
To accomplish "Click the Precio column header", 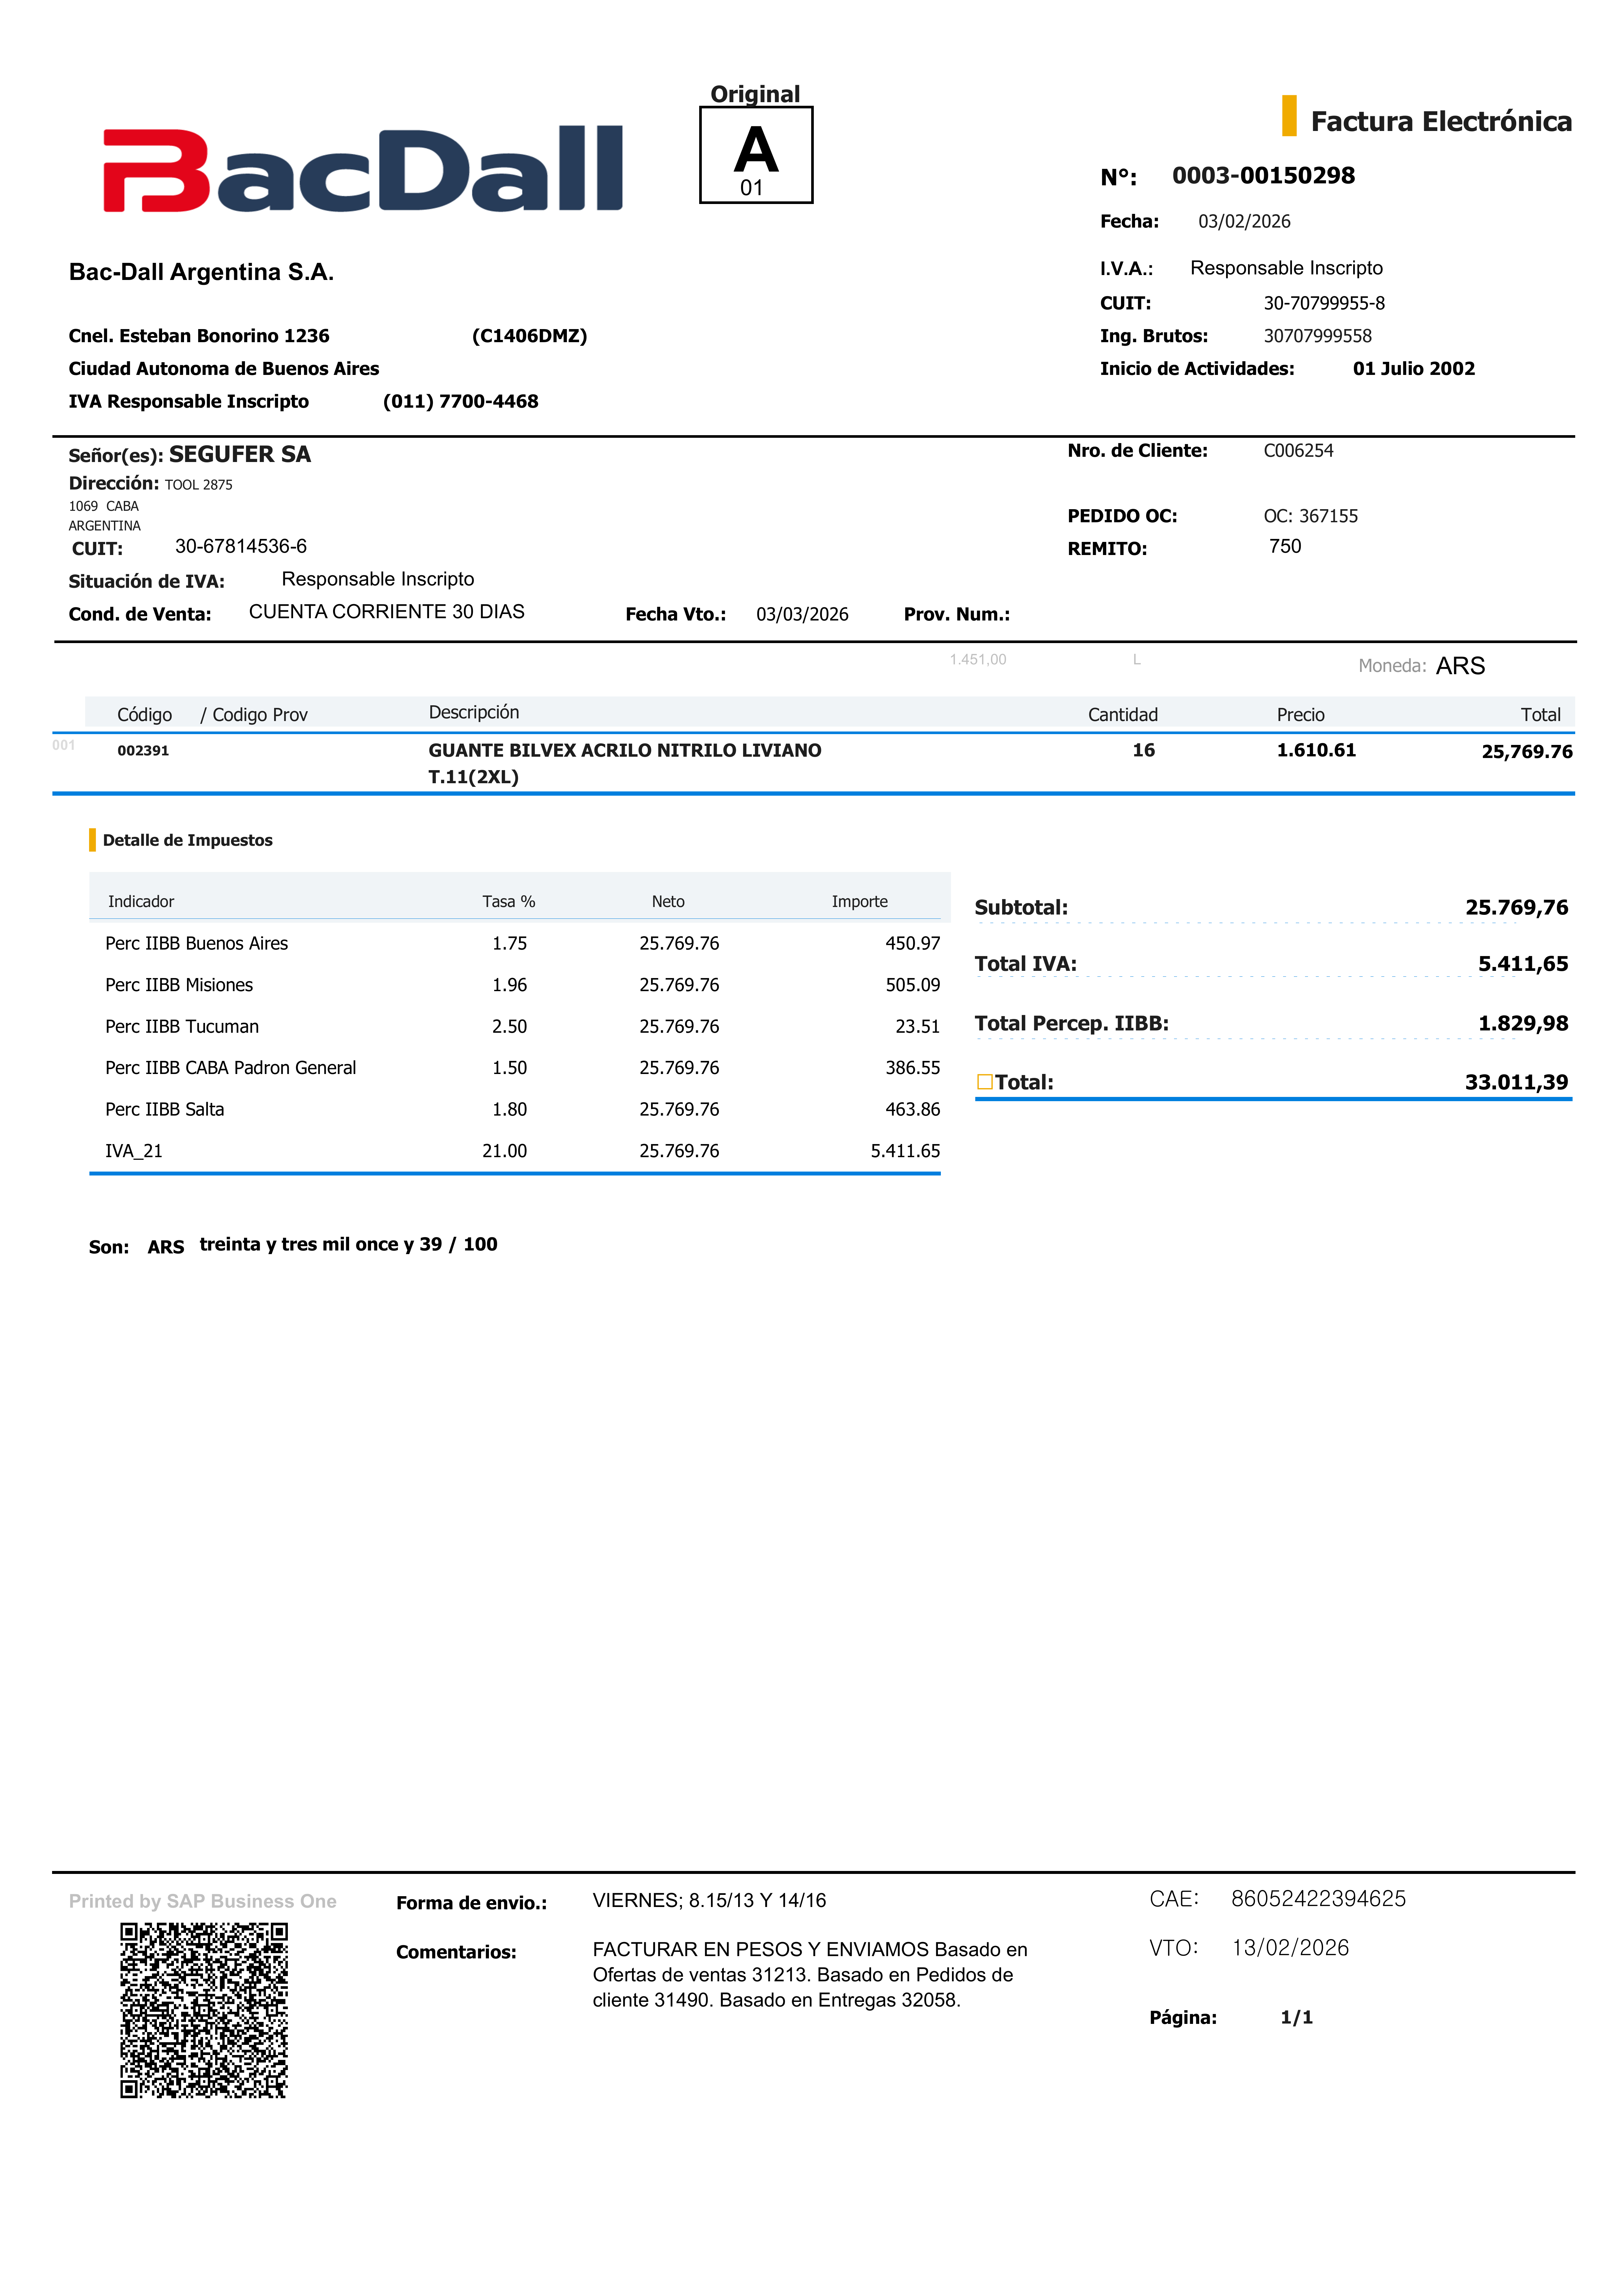I will (x=1300, y=715).
